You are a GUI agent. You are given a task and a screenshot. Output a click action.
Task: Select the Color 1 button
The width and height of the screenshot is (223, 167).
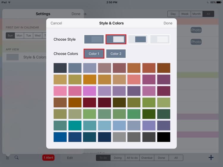point(94,54)
